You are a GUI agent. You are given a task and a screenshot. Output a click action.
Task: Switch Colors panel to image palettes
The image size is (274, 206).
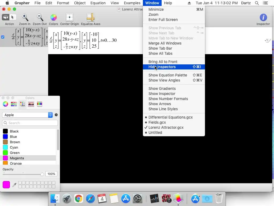[x=31, y=104]
